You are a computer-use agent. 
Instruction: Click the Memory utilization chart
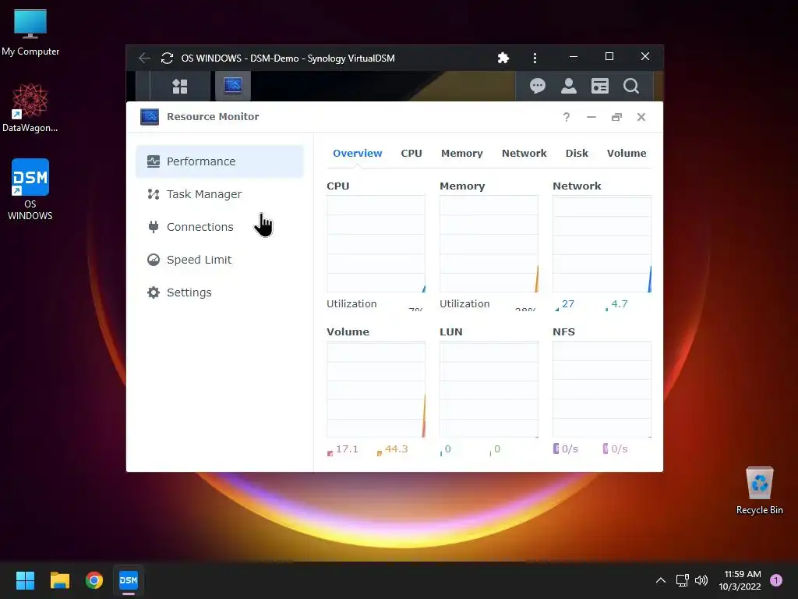(x=489, y=244)
